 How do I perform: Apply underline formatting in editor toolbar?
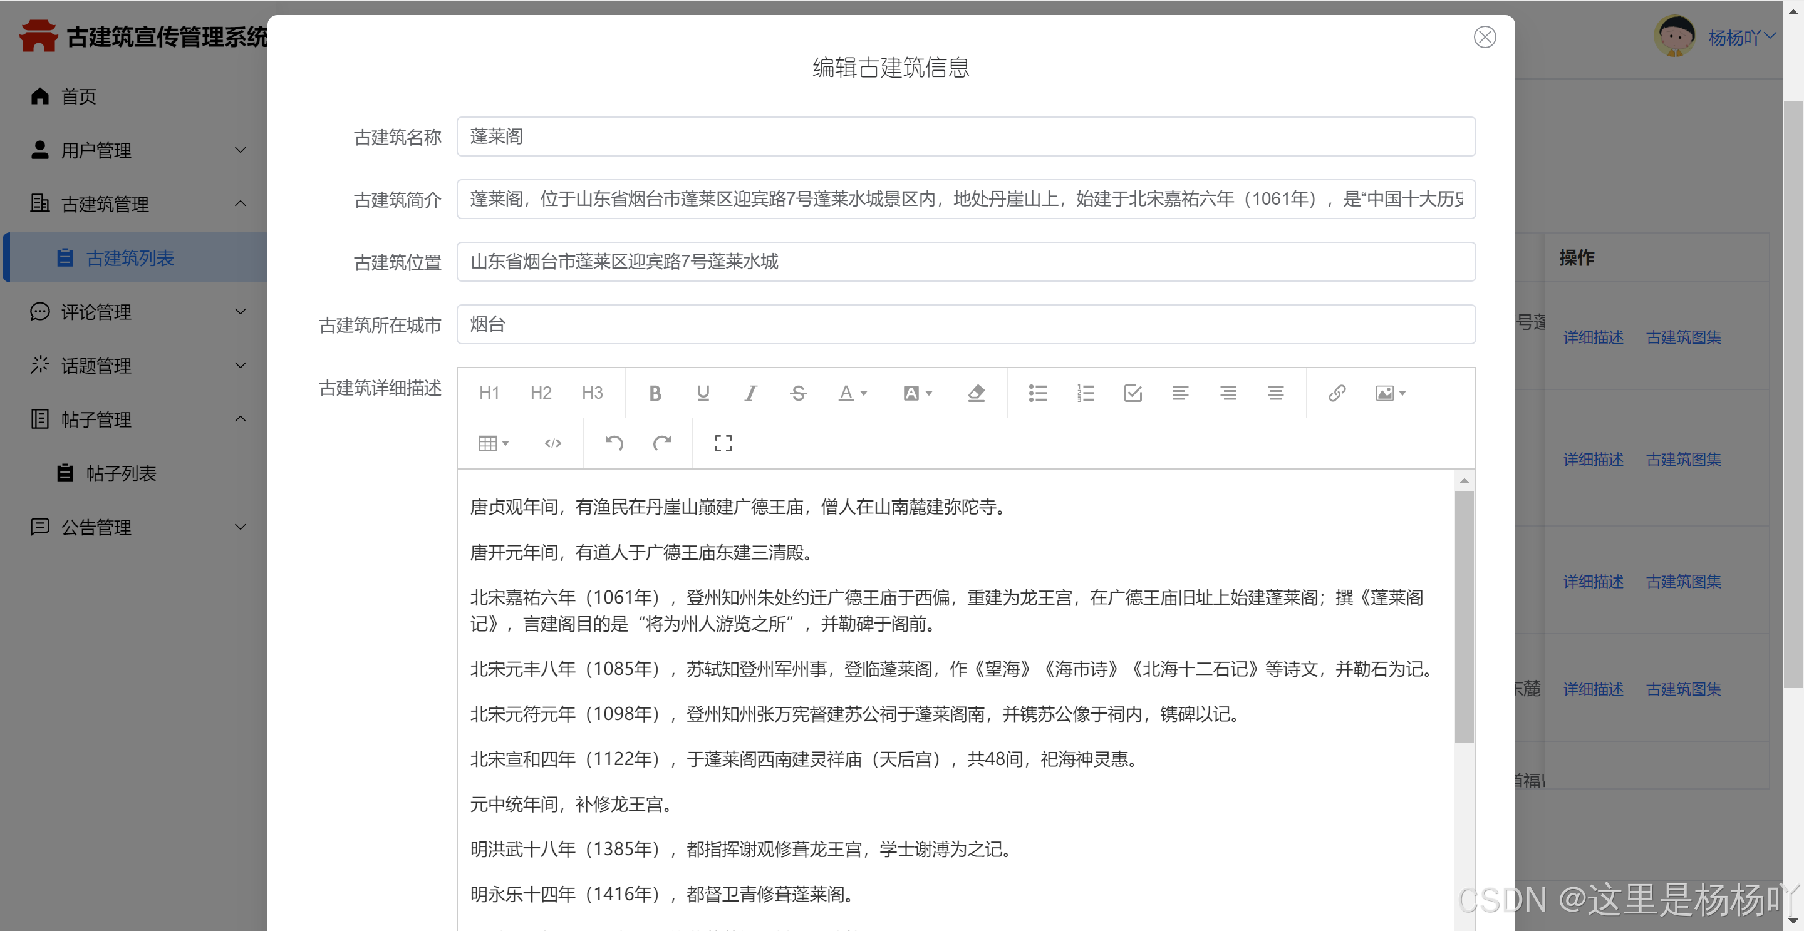[x=703, y=393]
